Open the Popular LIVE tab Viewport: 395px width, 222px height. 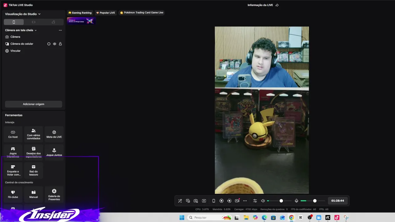coord(106,13)
